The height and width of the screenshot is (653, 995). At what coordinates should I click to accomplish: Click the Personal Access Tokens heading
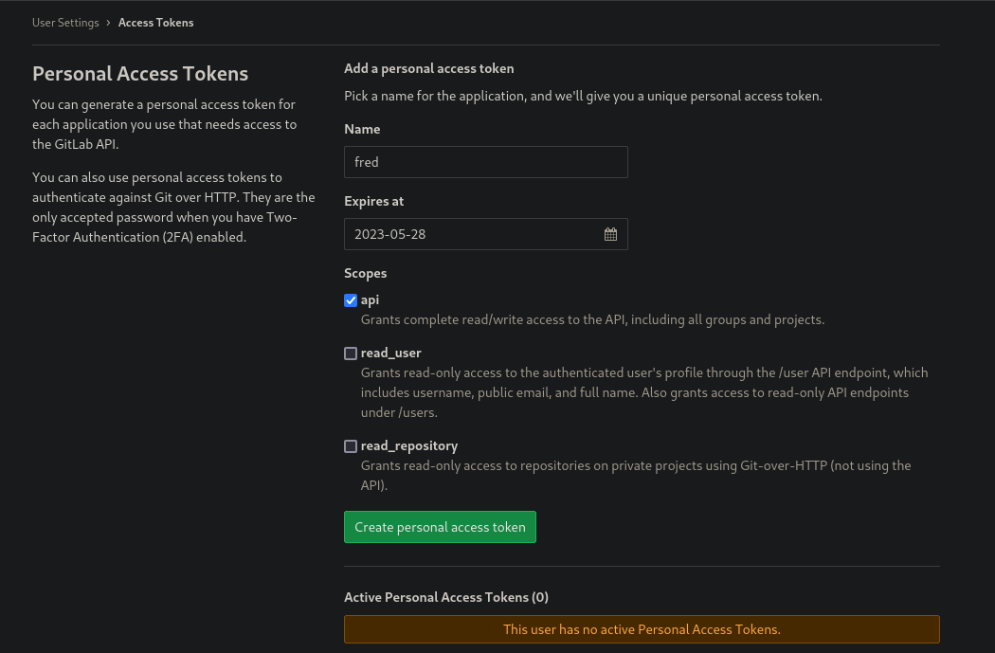pyautogui.click(x=140, y=74)
